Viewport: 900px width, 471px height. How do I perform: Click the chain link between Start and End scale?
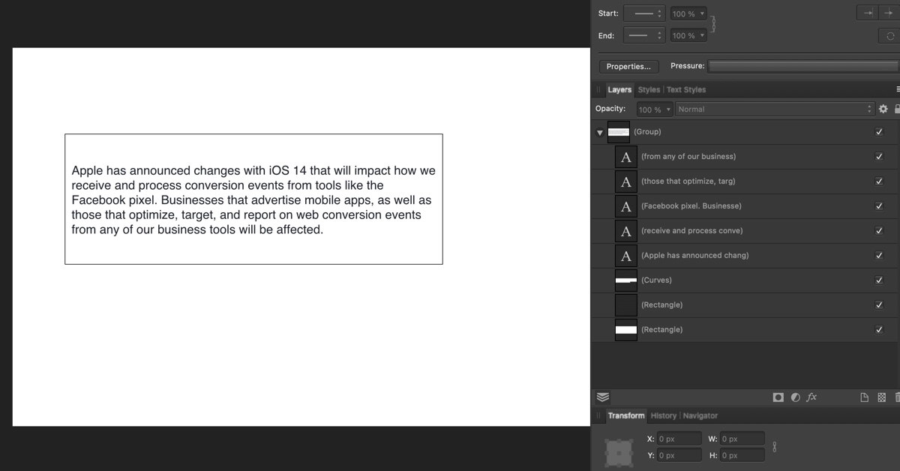[714, 24]
